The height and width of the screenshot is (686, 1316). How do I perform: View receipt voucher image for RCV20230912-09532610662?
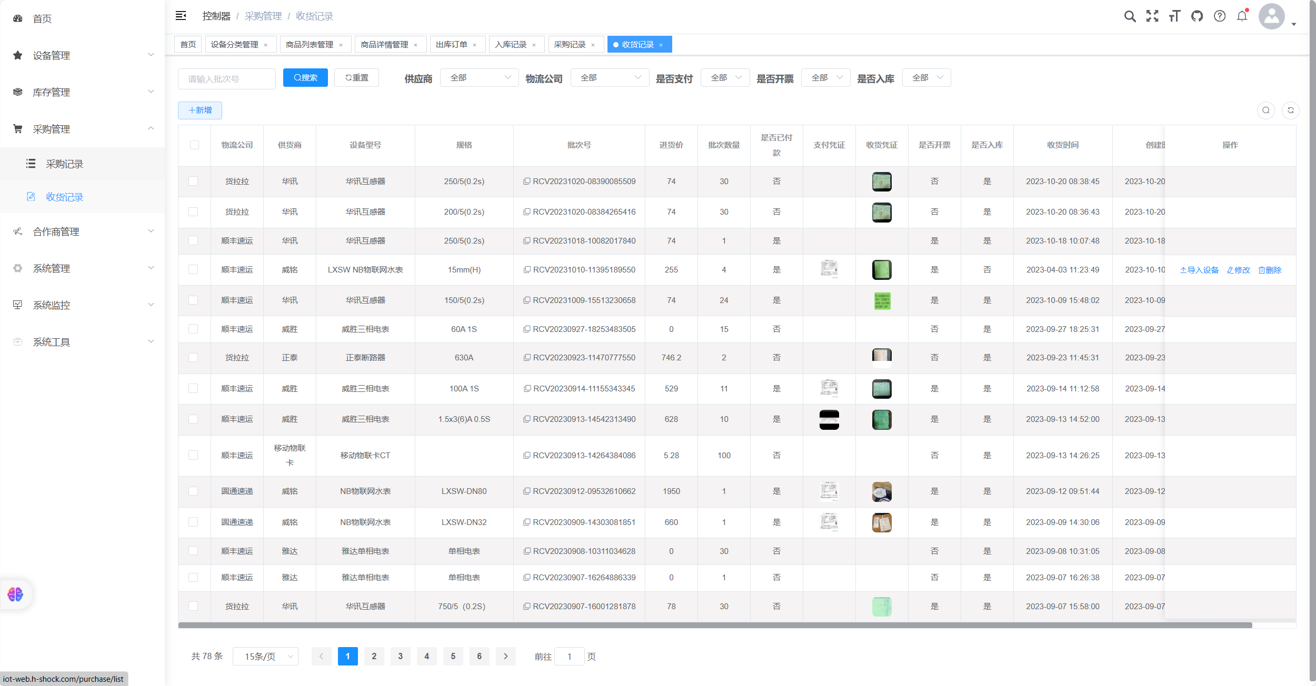(x=882, y=491)
